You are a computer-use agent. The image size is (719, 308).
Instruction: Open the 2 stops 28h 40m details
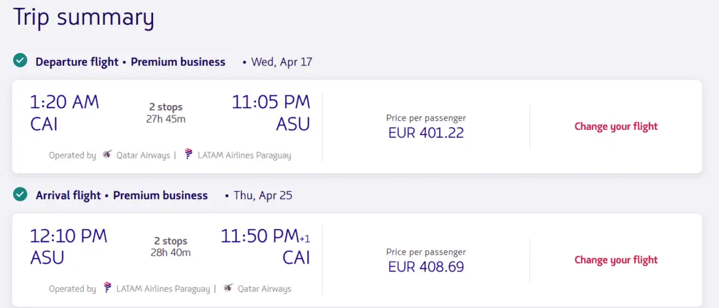170,246
